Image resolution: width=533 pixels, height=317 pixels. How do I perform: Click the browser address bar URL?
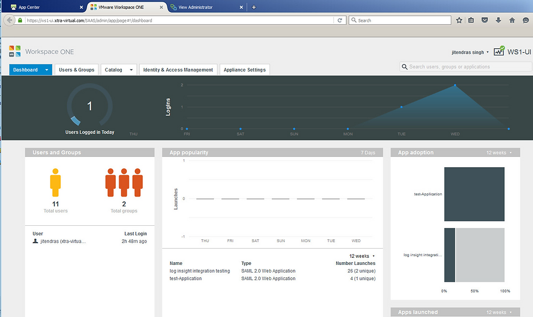pos(89,21)
